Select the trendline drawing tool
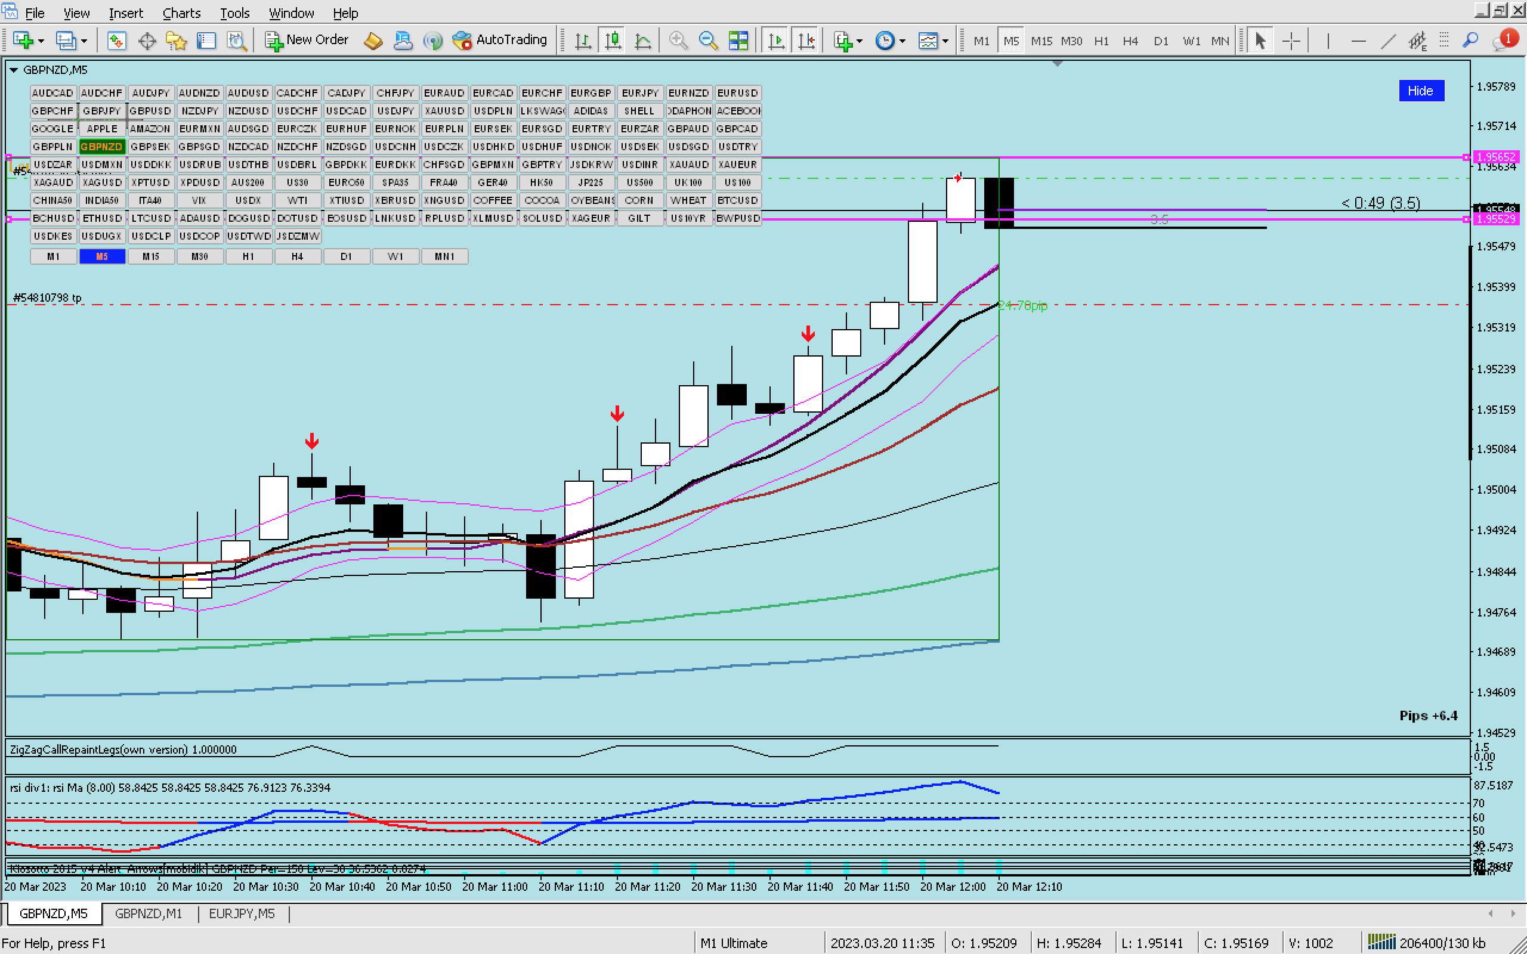 (x=1387, y=41)
